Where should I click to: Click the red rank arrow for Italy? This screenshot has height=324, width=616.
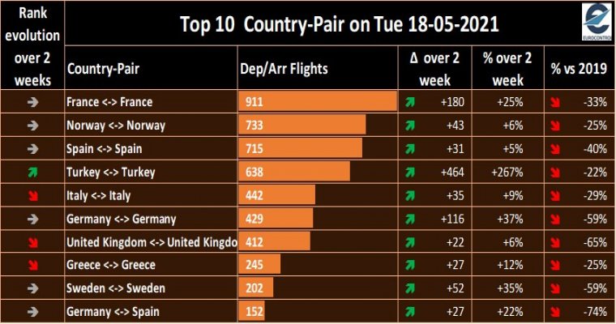pyautogui.click(x=33, y=195)
